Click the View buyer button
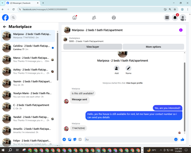This screenshot has height=153, width=191. pos(93,47)
